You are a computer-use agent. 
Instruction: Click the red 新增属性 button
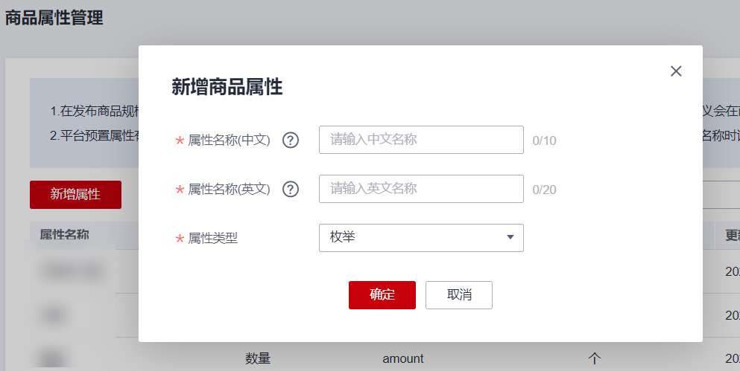(x=75, y=195)
